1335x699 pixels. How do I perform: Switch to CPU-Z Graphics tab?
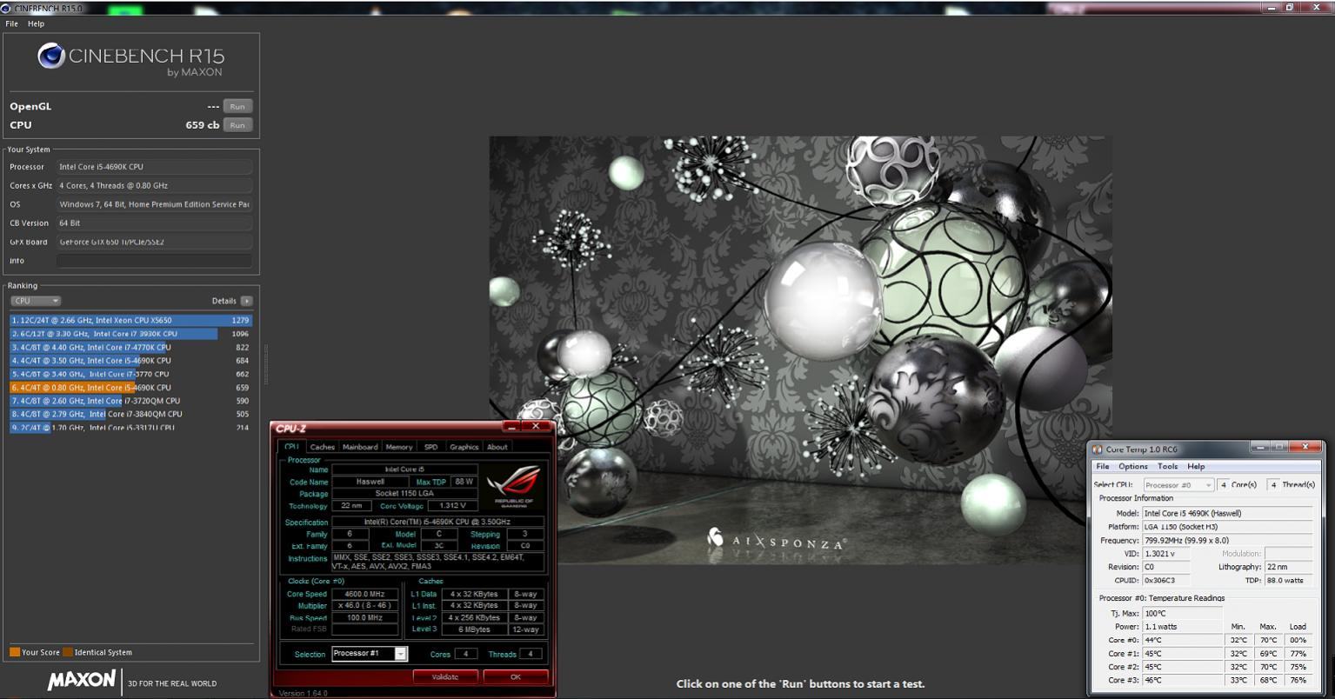point(464,447)
